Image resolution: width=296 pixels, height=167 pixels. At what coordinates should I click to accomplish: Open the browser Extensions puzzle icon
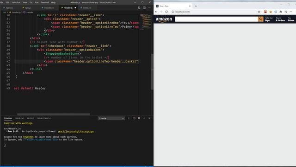[x=281, y=12]
